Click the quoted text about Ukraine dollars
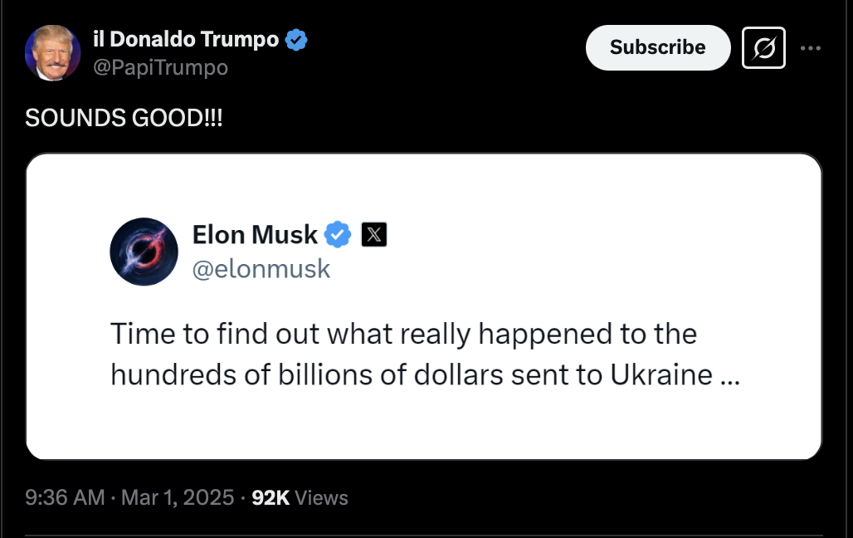 [403, 354]
